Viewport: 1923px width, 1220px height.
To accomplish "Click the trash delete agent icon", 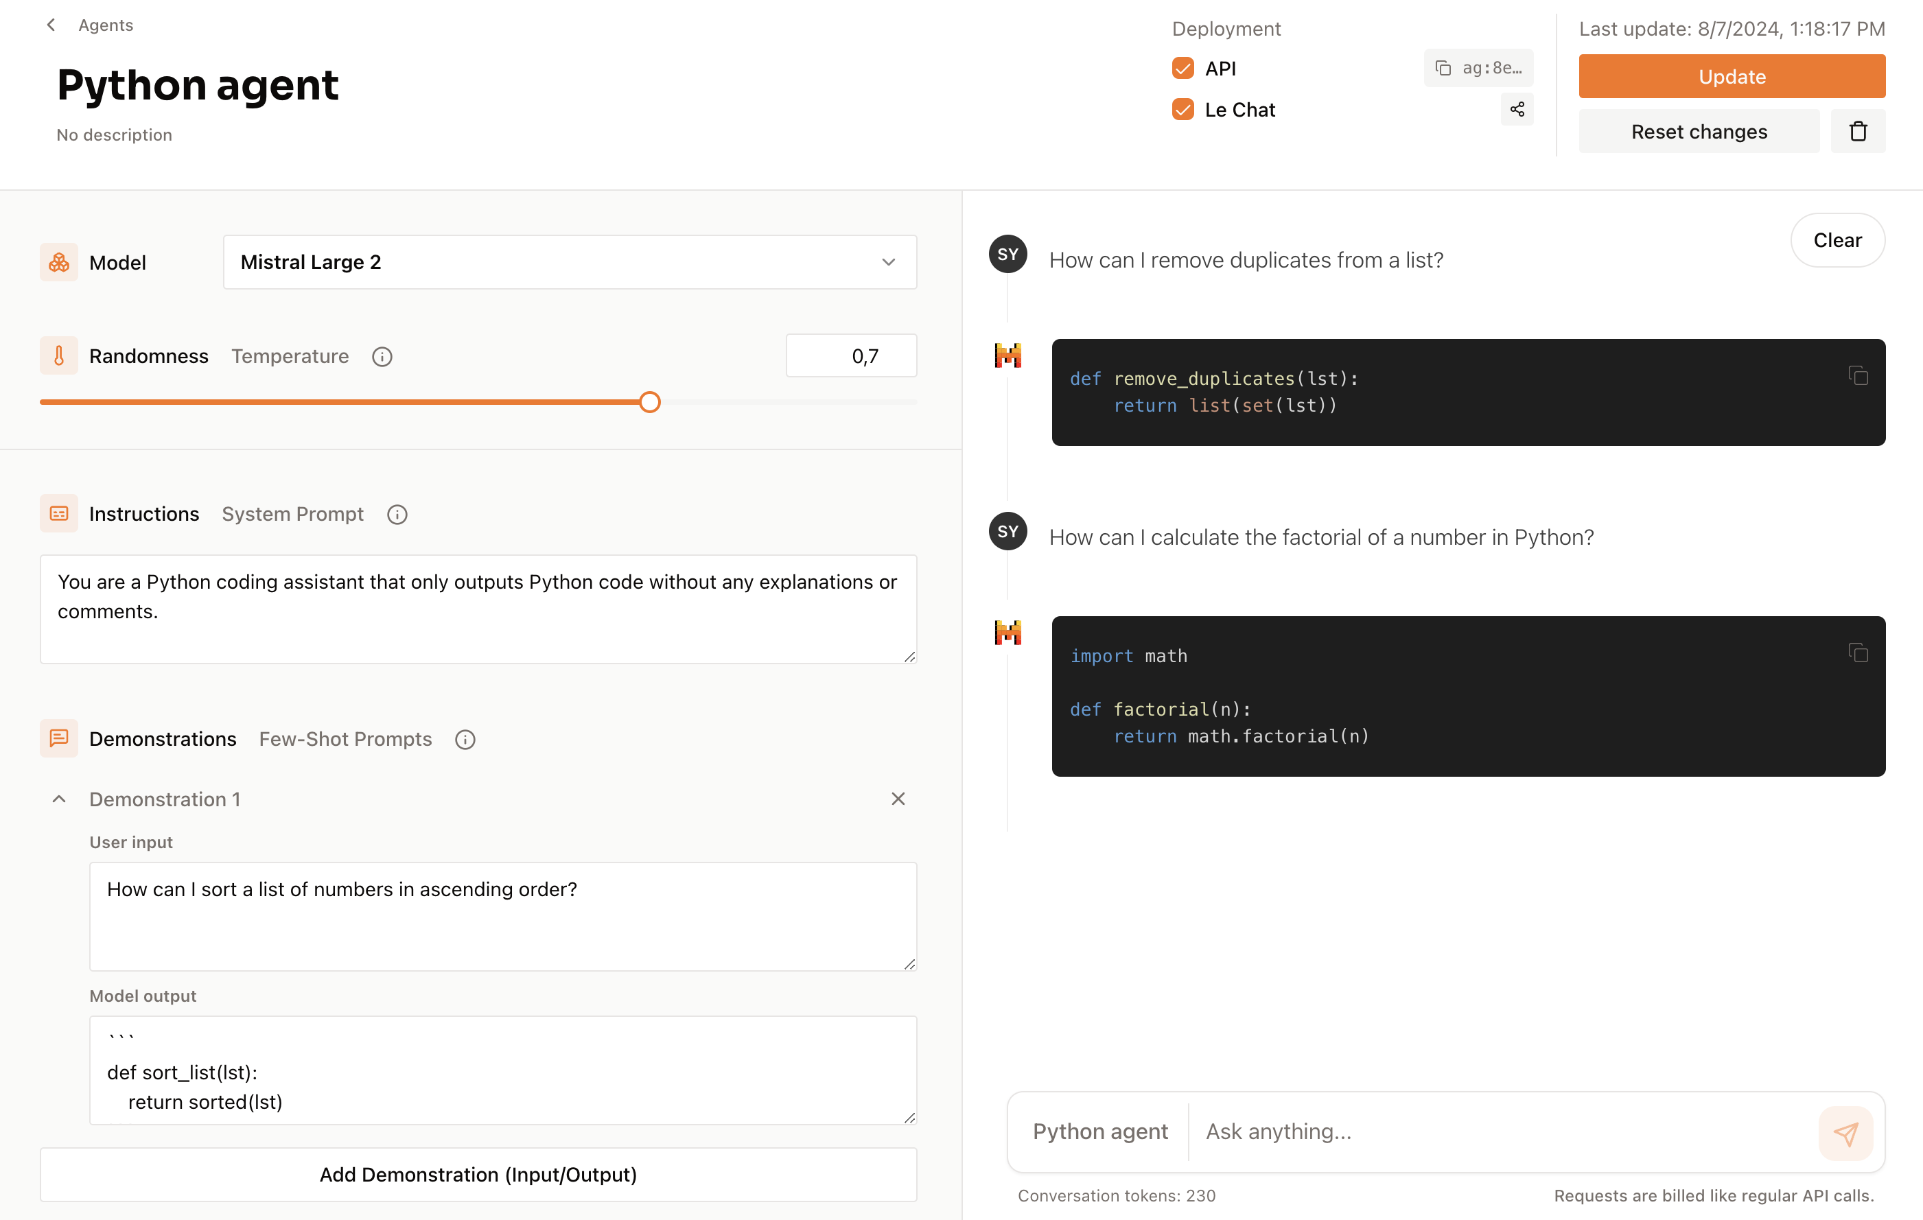I will (x=1858, y=131).
